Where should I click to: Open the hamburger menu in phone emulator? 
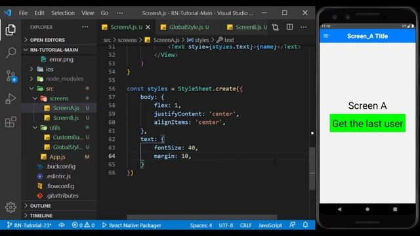[326, 36]
